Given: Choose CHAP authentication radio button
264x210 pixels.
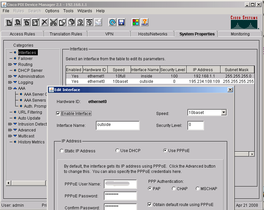Looking at the screenshot, I should (174, 189).
